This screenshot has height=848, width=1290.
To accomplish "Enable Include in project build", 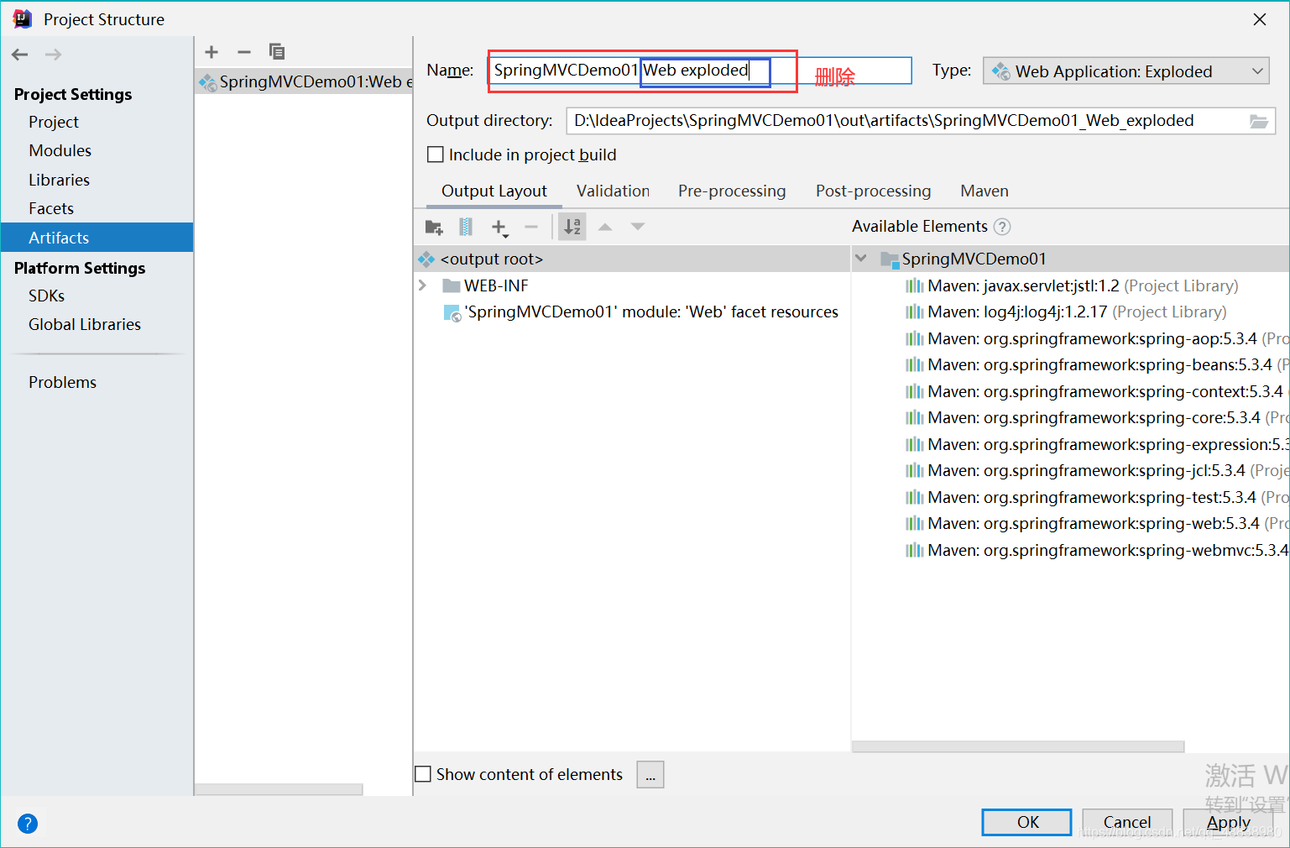I will pos(436,154).
